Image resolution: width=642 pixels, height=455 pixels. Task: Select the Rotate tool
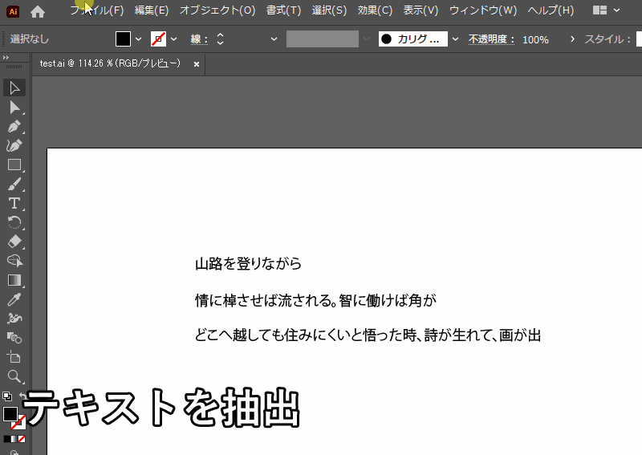(x=14, y=222)
